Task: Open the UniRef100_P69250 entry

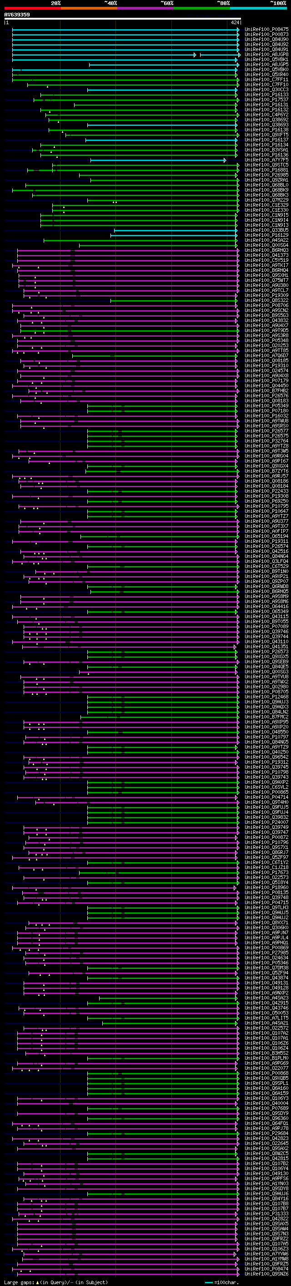Action: pyautogui.click(x=266, y=501)
